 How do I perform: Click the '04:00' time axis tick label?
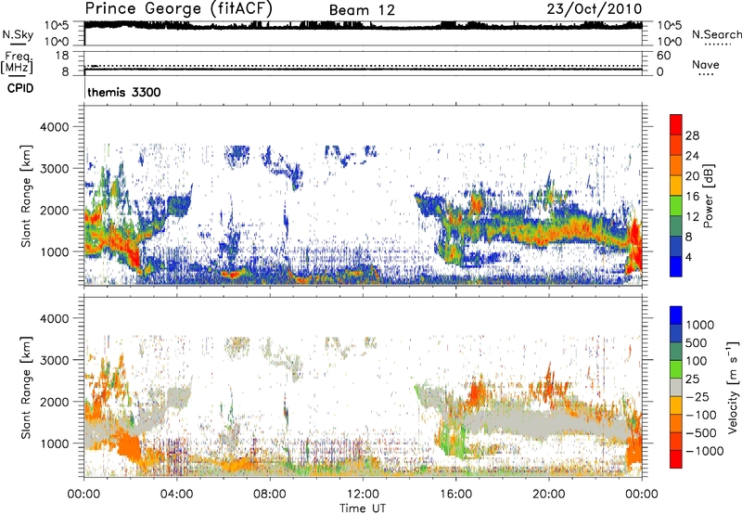(177, 495)
